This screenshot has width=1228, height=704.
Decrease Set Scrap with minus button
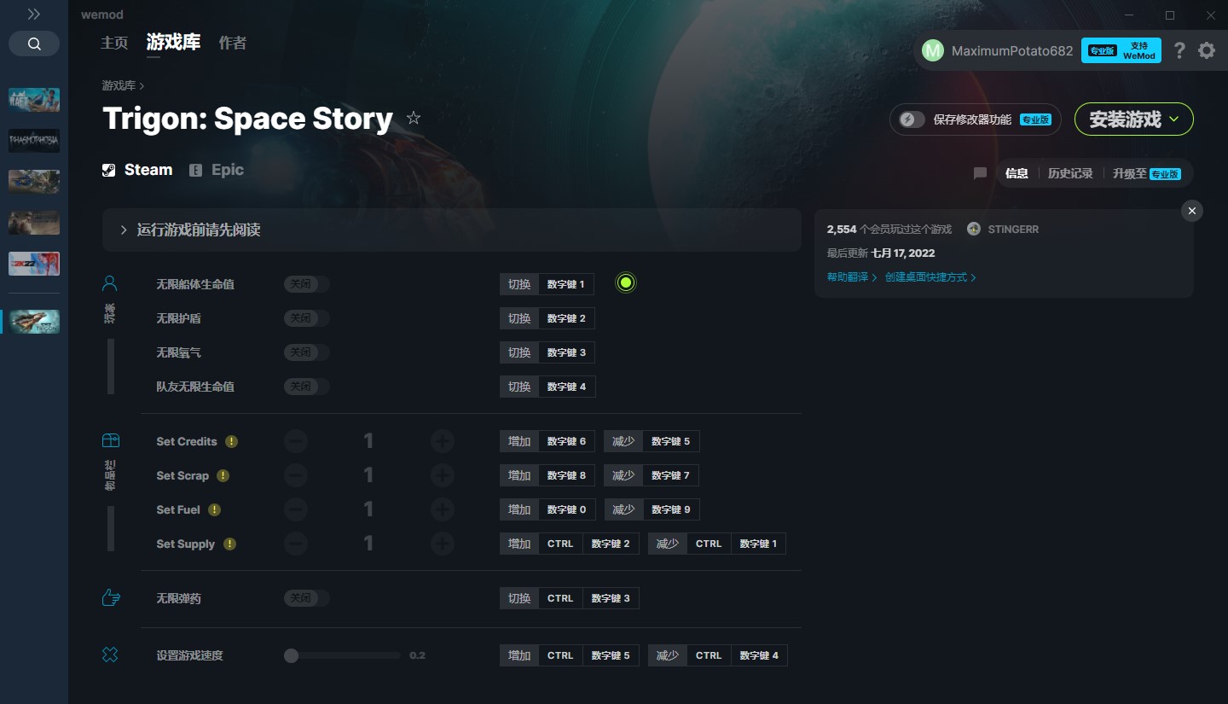point(296,475)
